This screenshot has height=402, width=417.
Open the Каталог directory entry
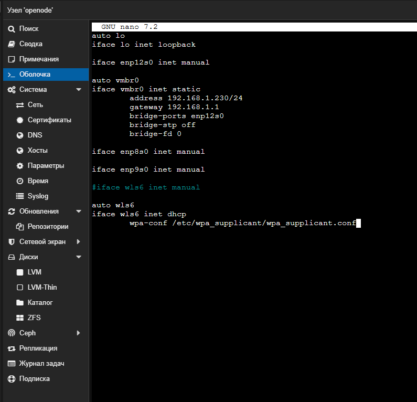pyautogui.click(x=40, y=302)
